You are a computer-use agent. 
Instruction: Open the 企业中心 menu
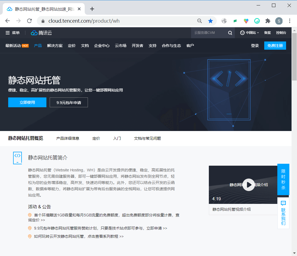pyautogui.click(x=102, y=46)
